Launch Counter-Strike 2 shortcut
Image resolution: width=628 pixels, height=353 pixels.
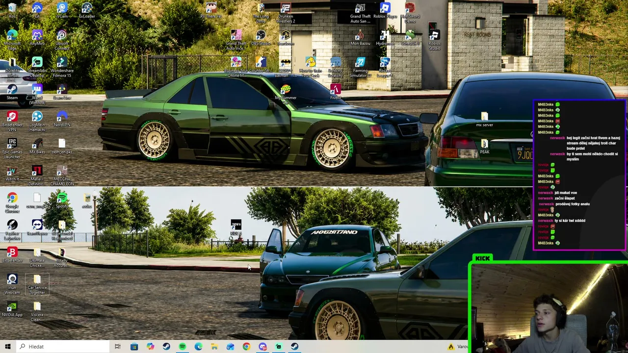261,67
